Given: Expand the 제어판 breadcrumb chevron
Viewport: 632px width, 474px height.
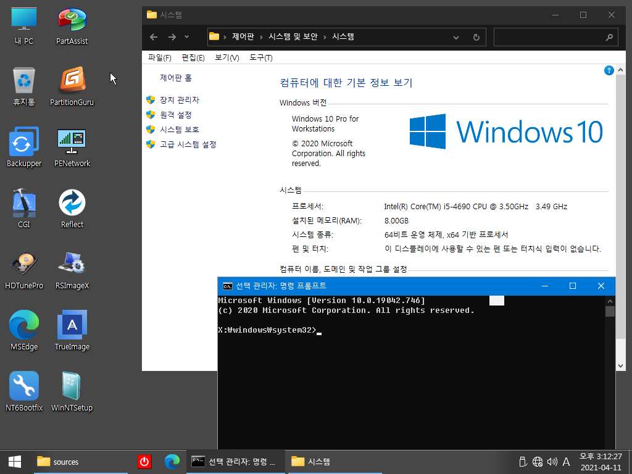Looking at the screenshot, I should point(261,37).
